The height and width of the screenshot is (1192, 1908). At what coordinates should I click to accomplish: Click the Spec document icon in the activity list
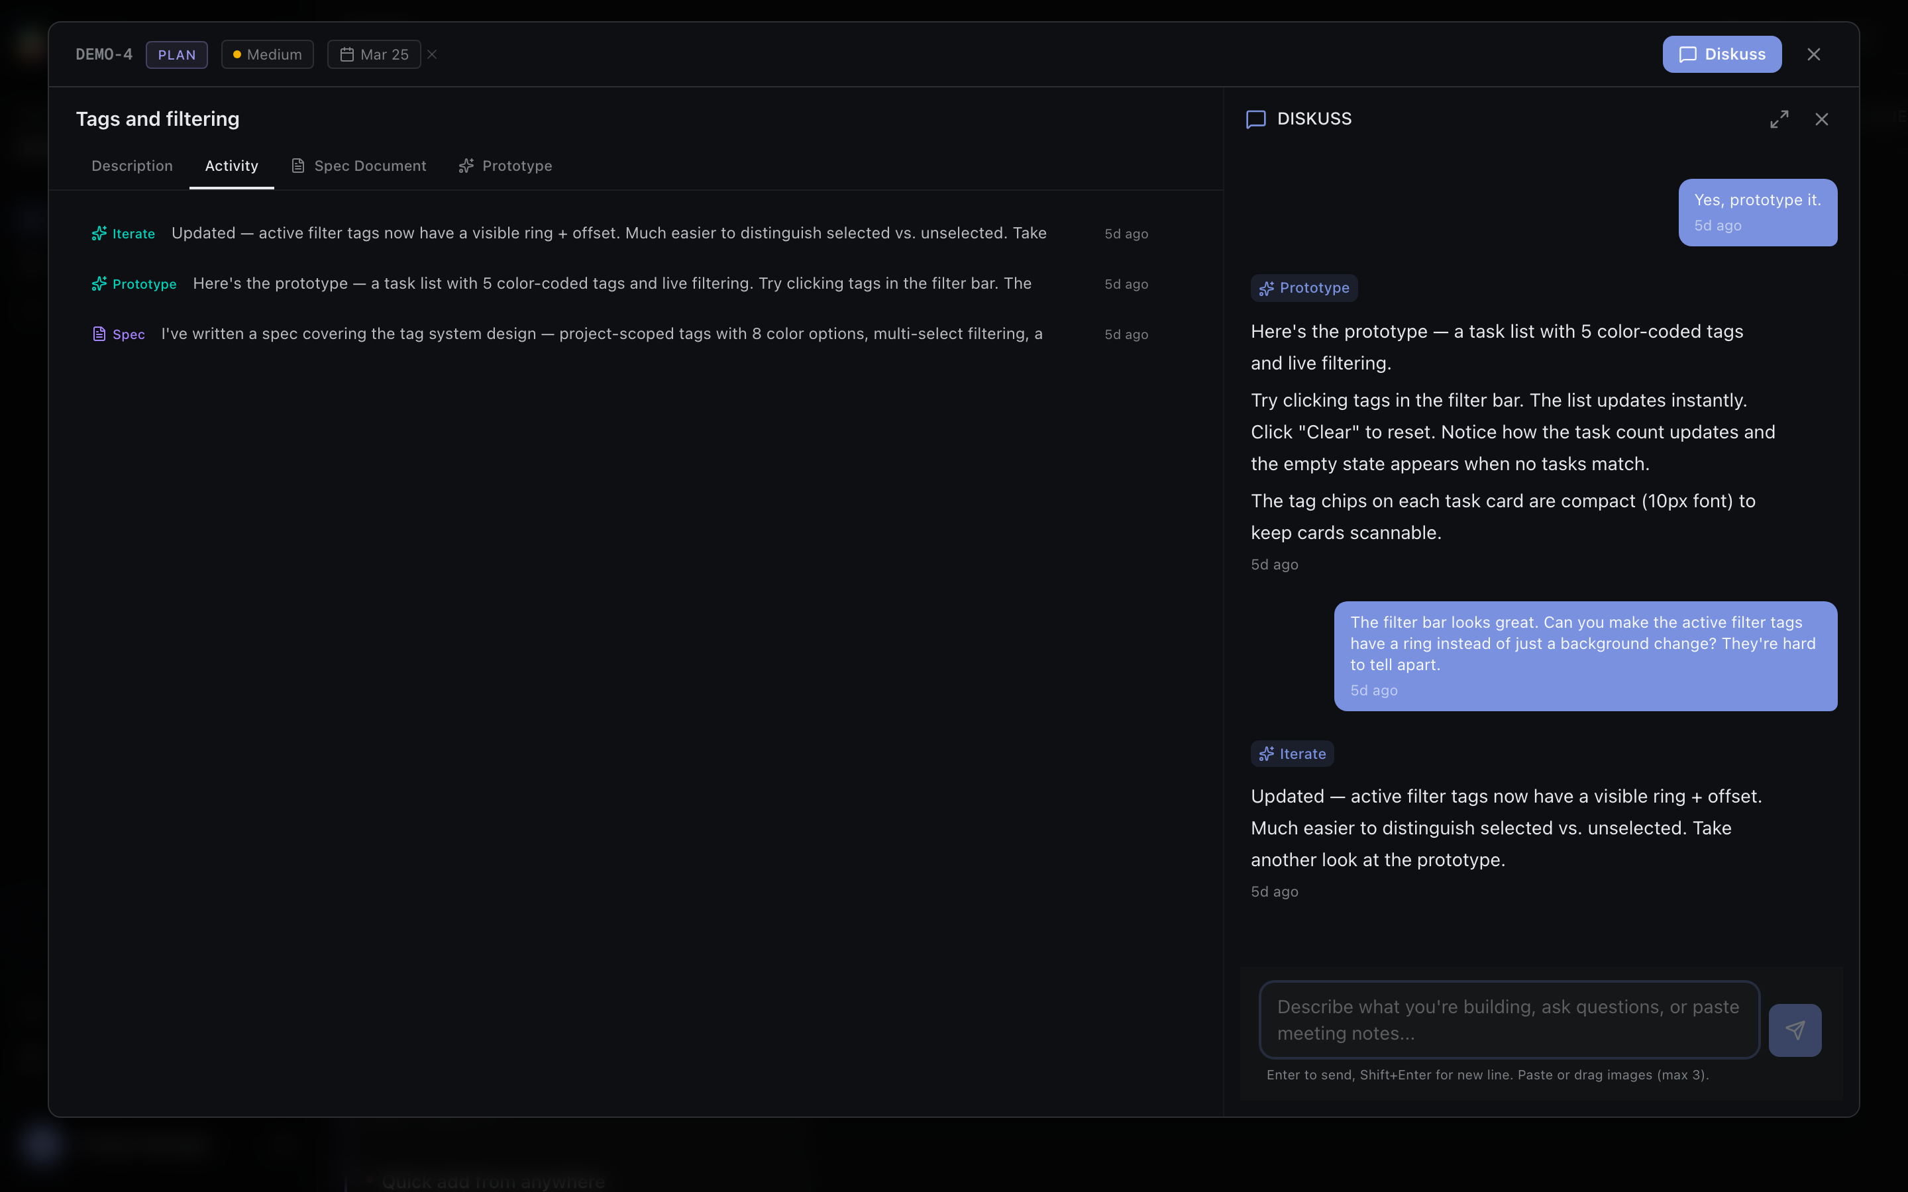(98, 334)
